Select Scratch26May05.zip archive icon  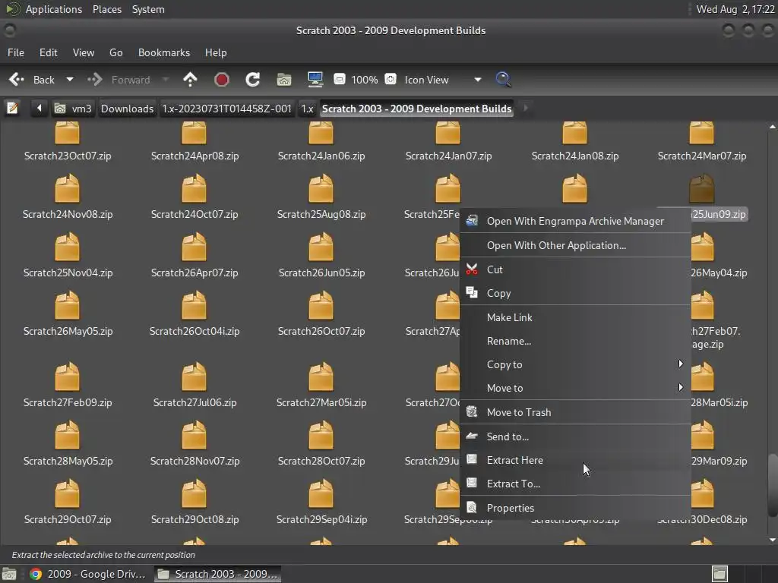tap(67, 305)
